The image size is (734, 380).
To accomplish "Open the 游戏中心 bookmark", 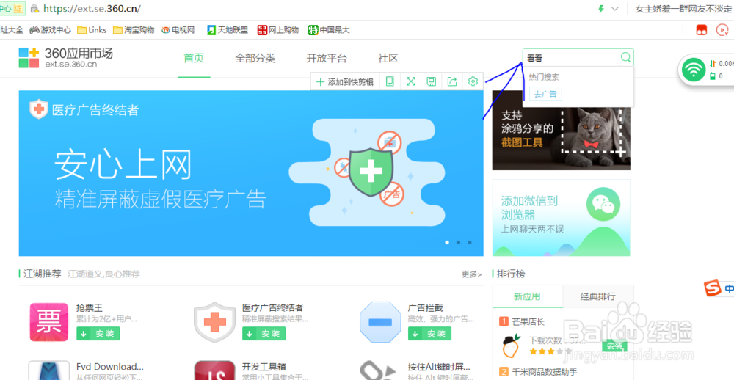I will coord(50,30).
